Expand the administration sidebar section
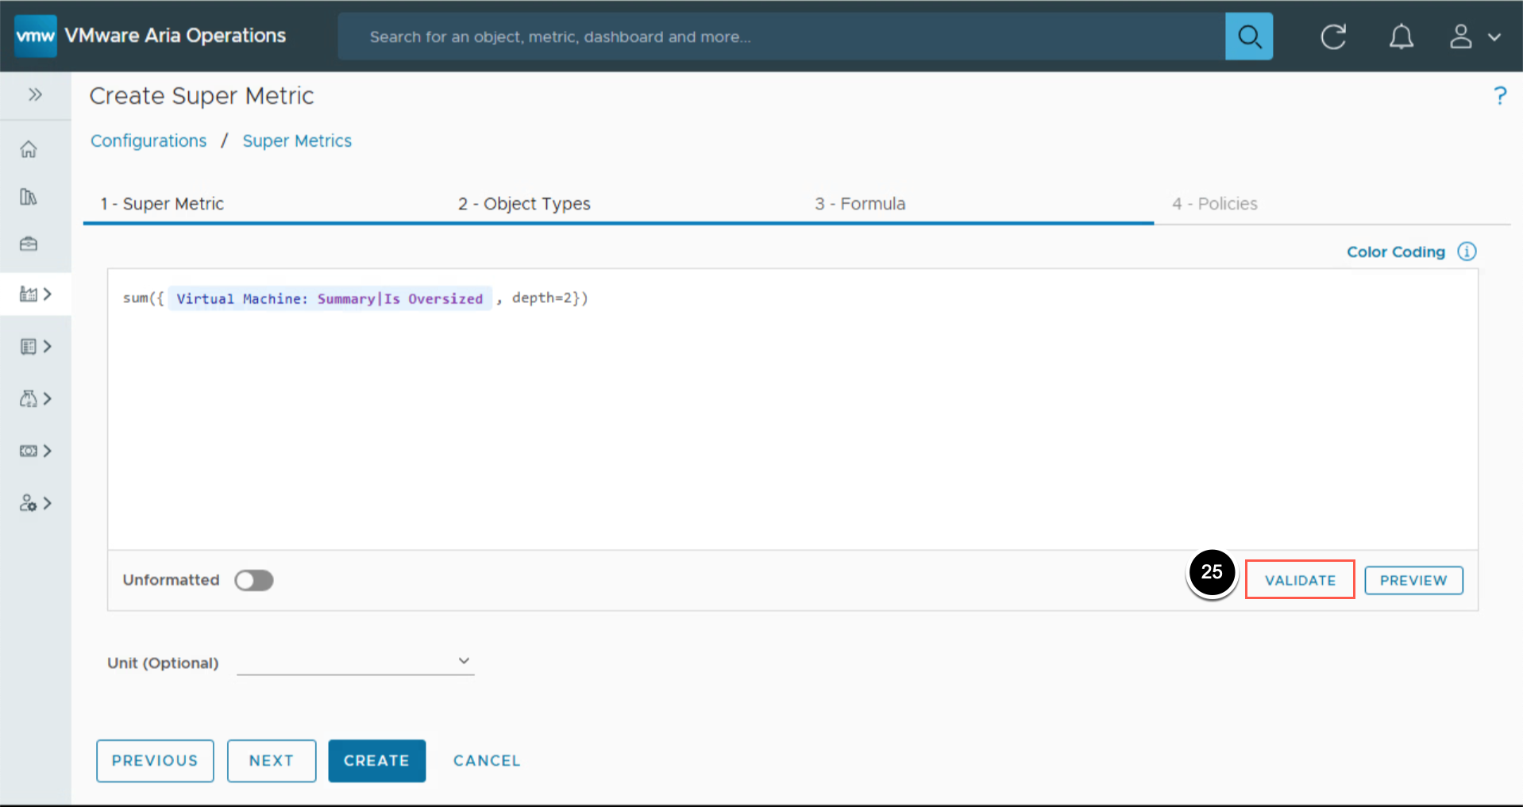1523x807 pixels. click(36, 503)
